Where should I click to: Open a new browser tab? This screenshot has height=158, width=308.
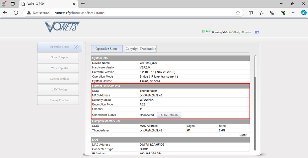click(x=83, y=4)
